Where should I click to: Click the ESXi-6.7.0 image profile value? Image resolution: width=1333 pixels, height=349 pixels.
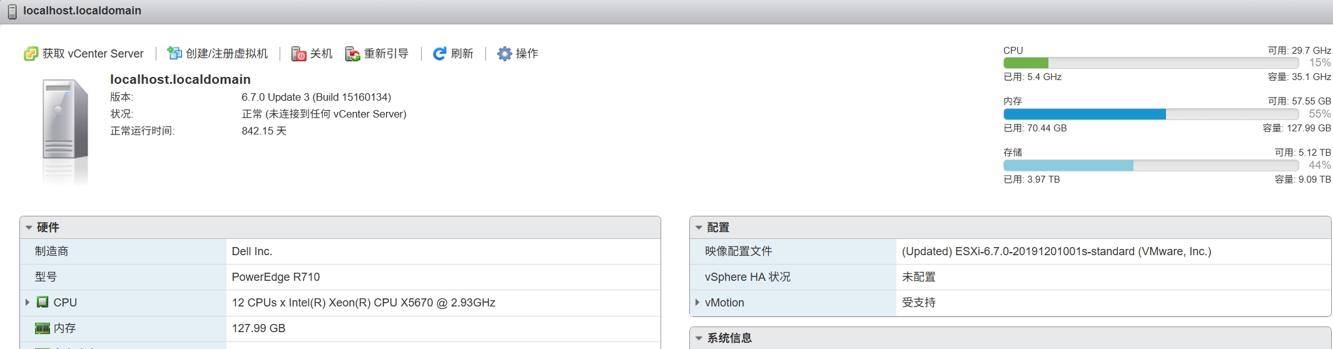point(1057,251)
